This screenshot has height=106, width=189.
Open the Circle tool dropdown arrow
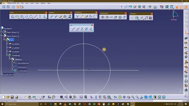point(24,18)
